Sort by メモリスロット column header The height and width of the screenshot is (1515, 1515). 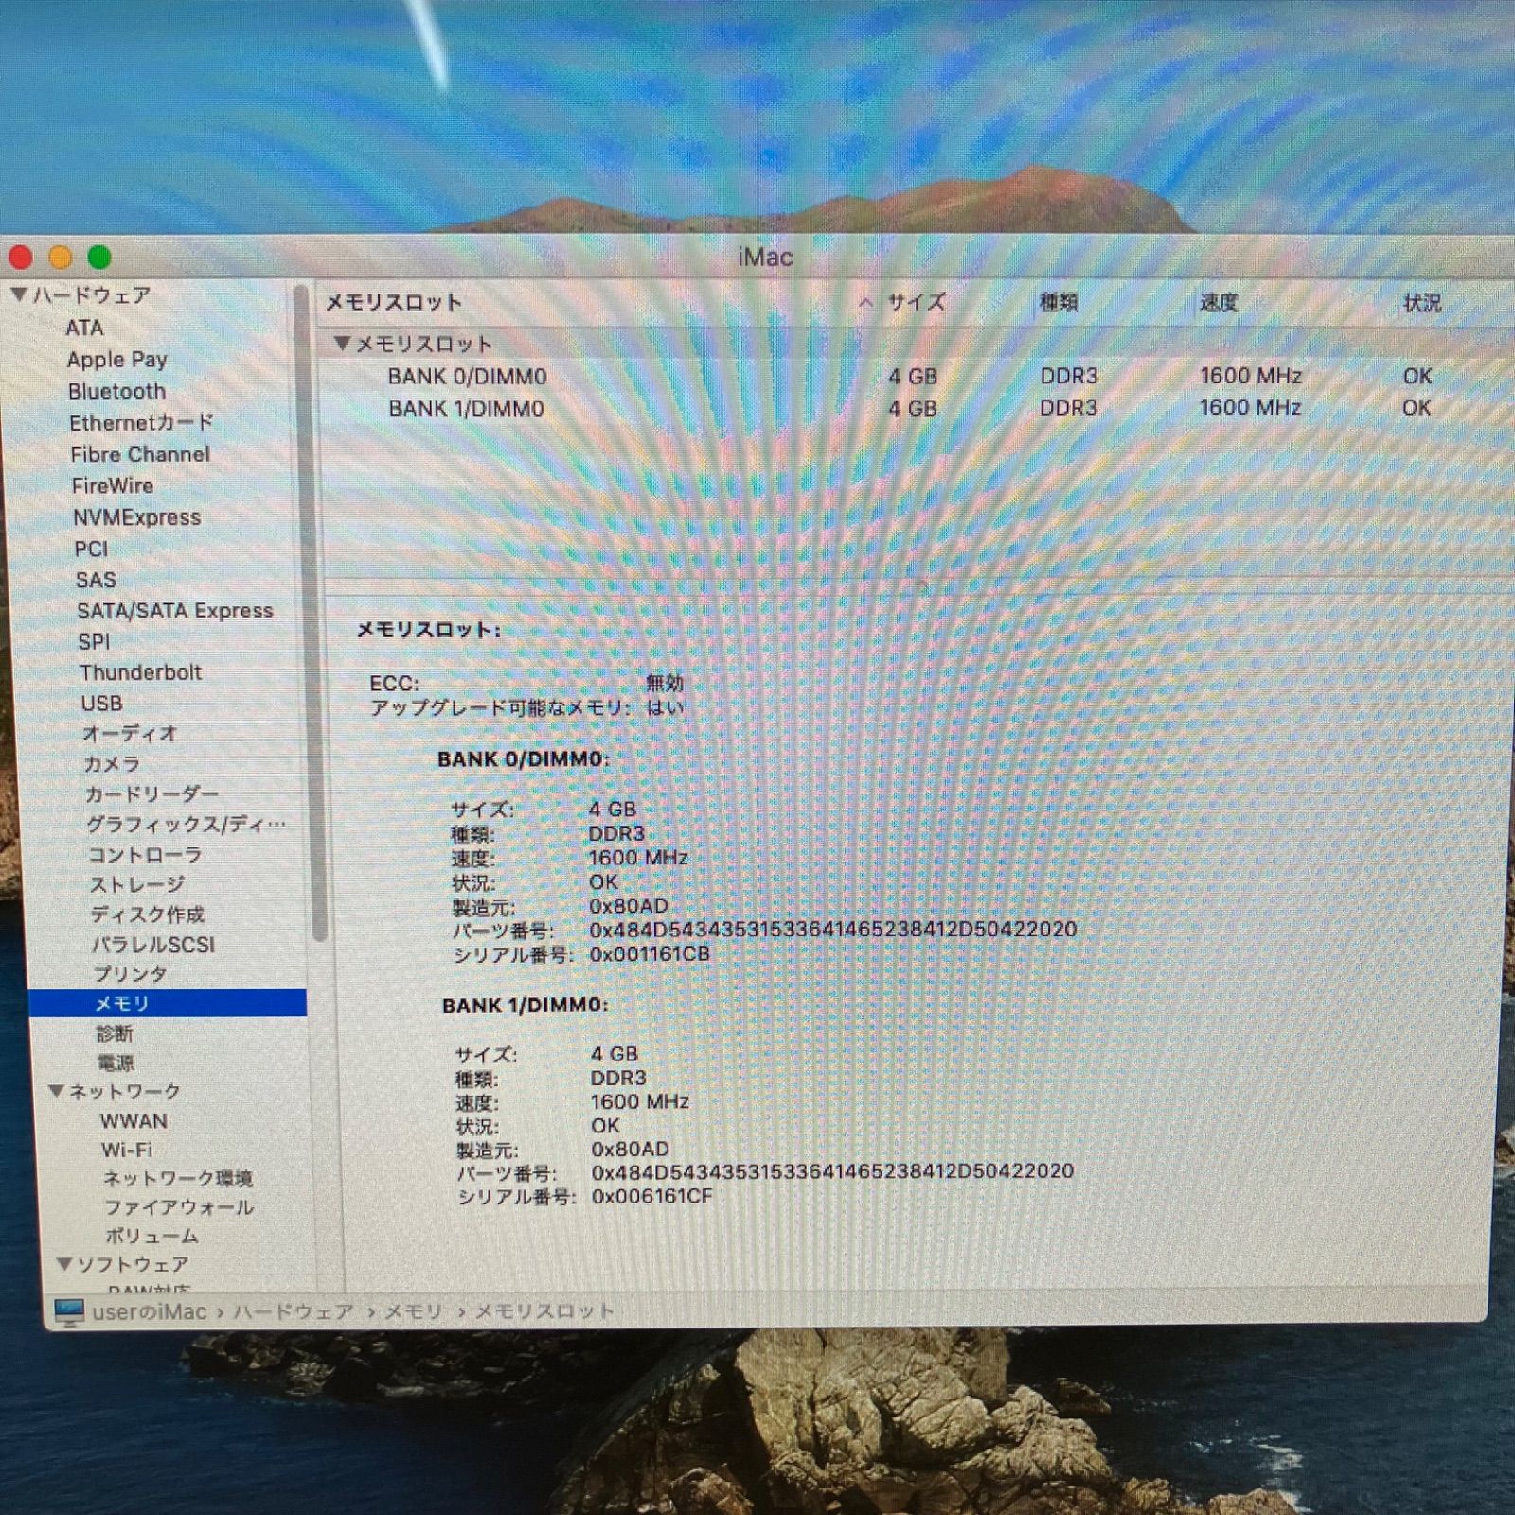pyautogui.click(x=394, y=303)
